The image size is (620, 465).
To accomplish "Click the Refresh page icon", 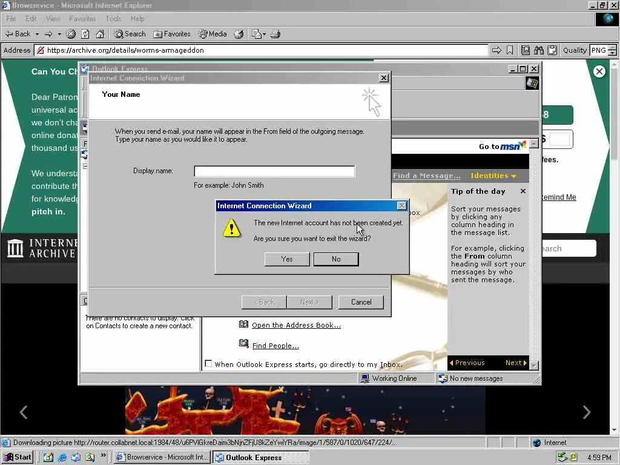I will (85, 34).
